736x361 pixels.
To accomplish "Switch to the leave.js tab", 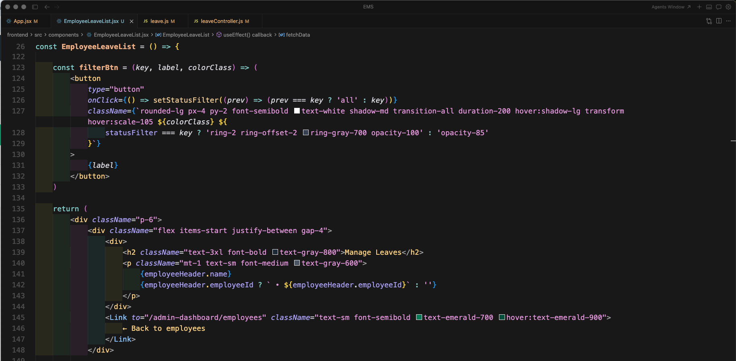I will tap(163, 21).
